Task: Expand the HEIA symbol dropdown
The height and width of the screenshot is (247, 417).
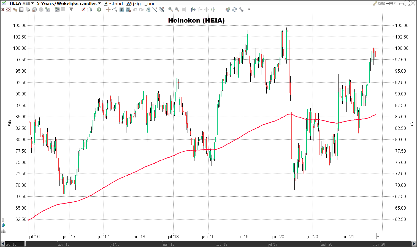Action: [32, 3]
